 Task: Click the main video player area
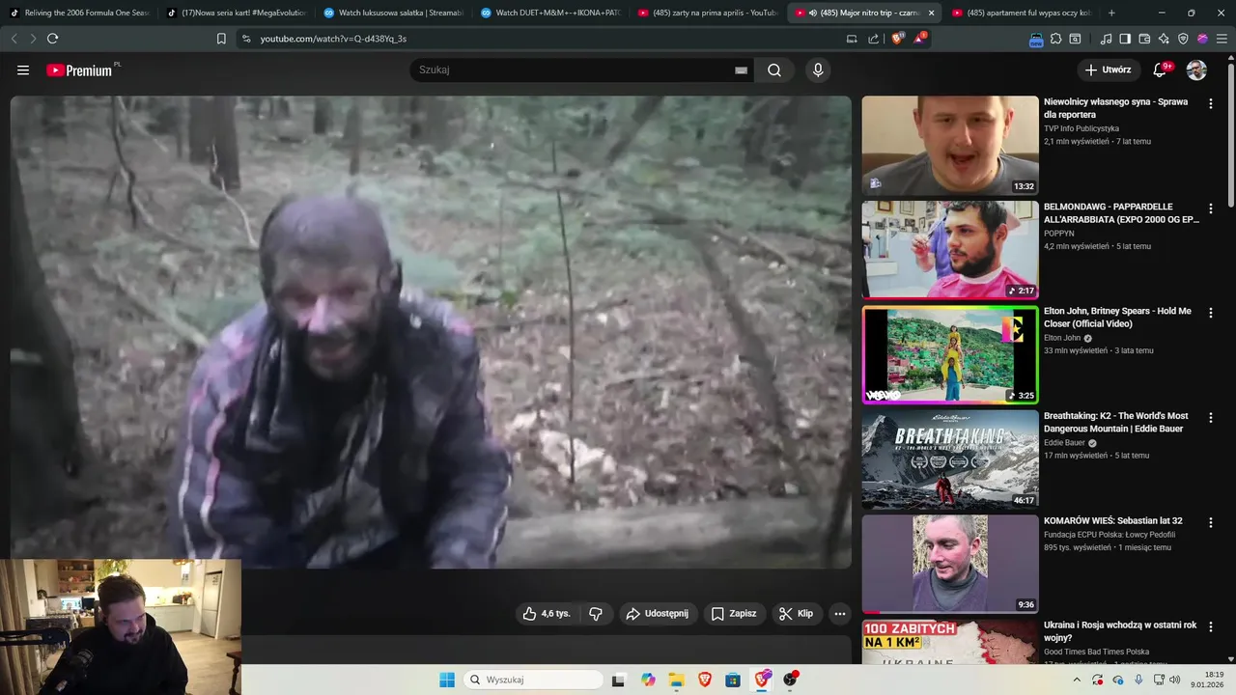[x=431, y=332]
